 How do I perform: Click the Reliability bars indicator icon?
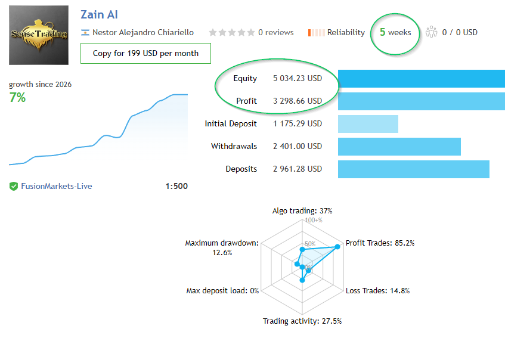[x=316, y=32]
